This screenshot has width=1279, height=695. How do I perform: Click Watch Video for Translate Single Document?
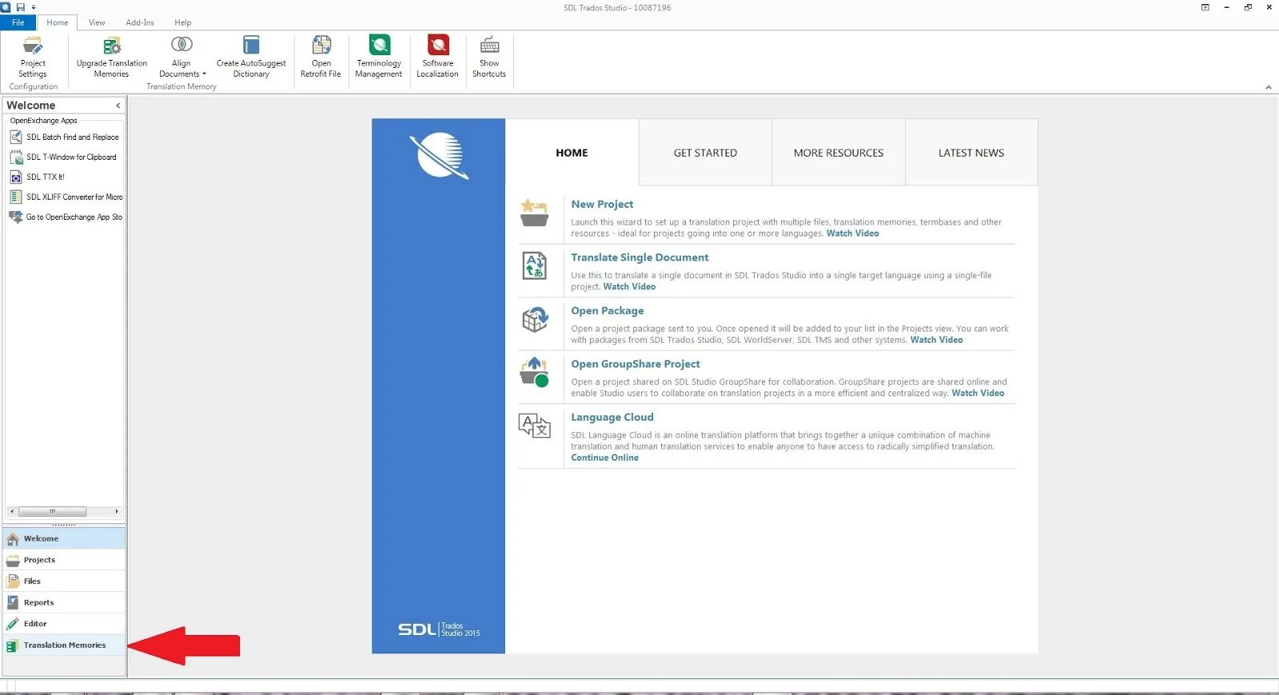(629, 287)
